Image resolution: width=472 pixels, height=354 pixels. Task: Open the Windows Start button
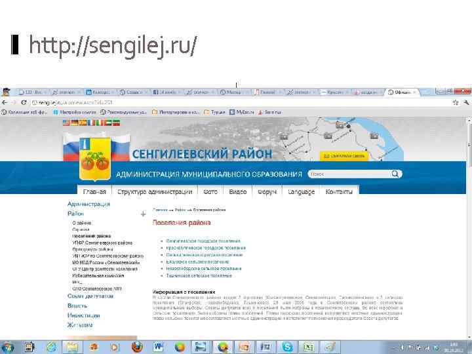[x=8, y=347]
